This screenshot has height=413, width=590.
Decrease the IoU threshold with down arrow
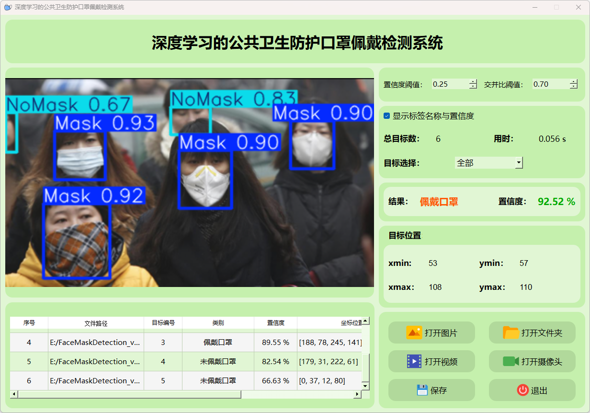point(574,87)
